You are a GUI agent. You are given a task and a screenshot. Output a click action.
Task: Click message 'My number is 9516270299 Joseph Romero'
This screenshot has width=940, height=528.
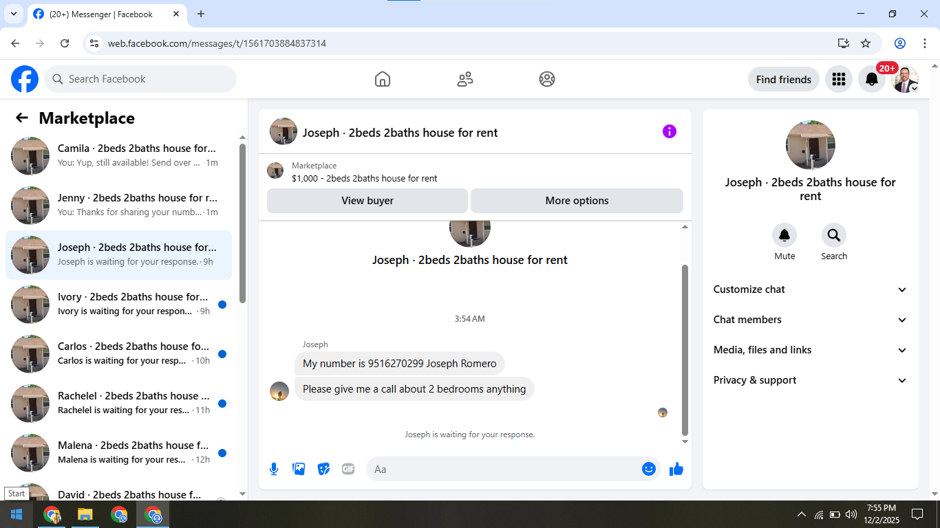click(400, 364)
